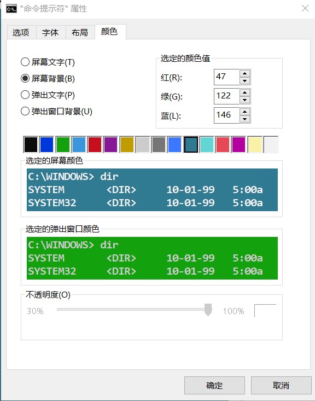The image size is (315, 401).
Task: Pick the coral pink color swatch
Action: [x=223, y=144]
